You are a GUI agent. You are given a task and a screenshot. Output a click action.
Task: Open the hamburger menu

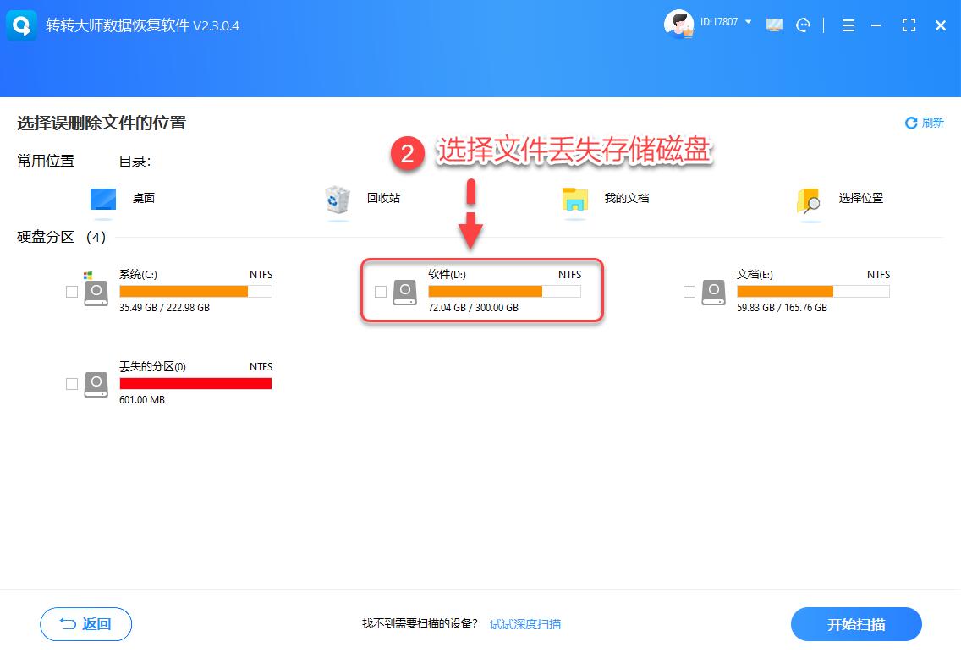pyautogui.click(x=848, y=25)
